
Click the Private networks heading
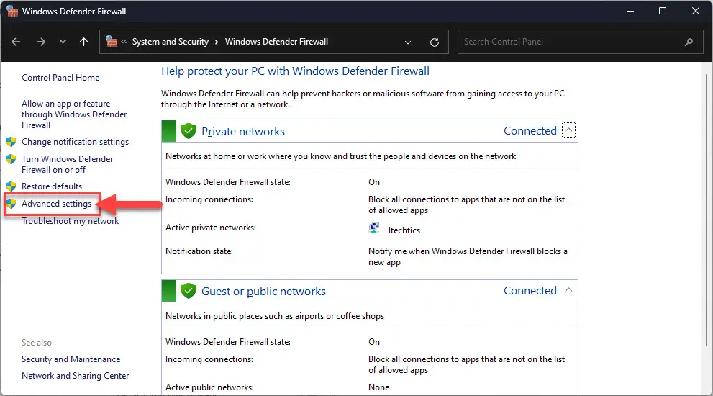242,132
